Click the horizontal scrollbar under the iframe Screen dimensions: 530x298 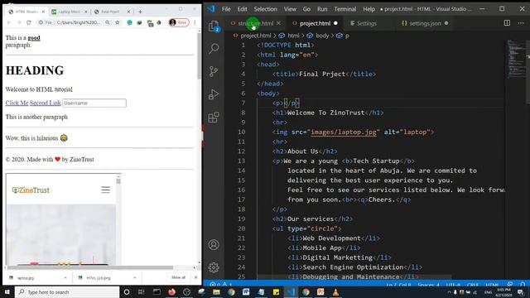[x=90, y=267]
